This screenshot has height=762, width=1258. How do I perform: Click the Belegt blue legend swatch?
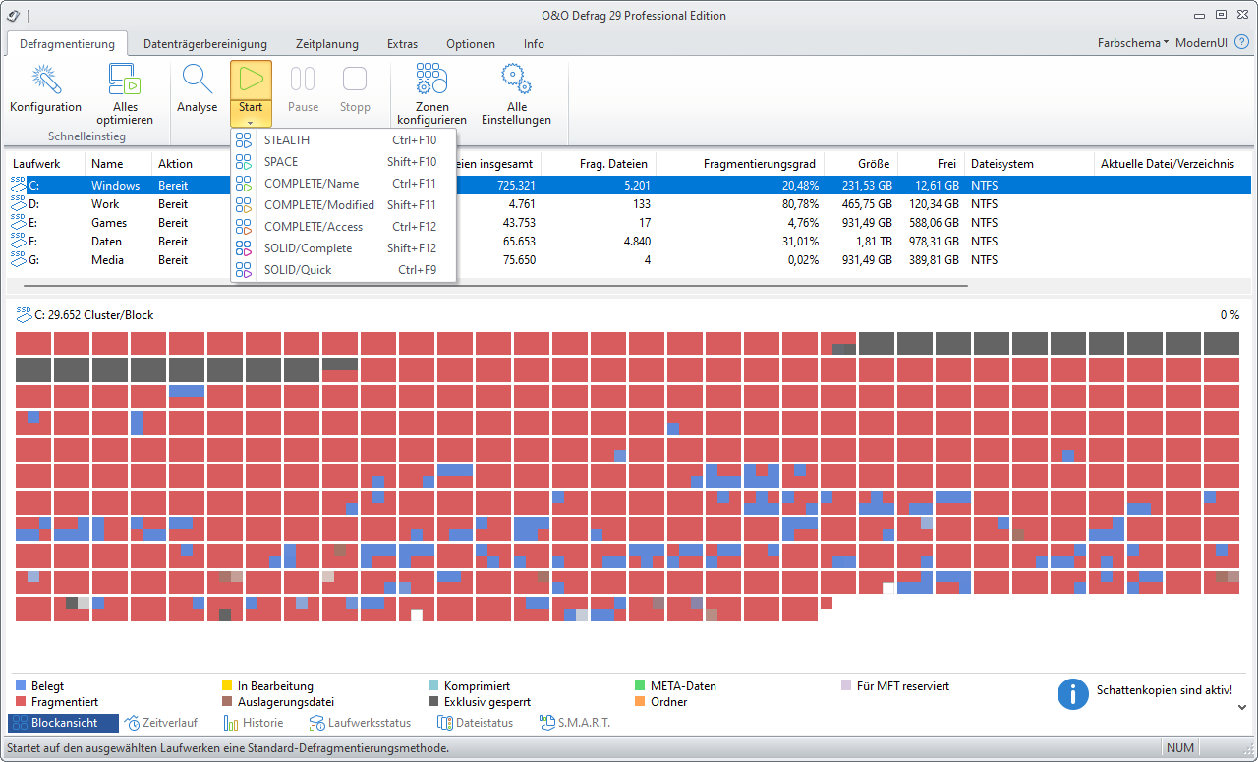pos(22,686)
